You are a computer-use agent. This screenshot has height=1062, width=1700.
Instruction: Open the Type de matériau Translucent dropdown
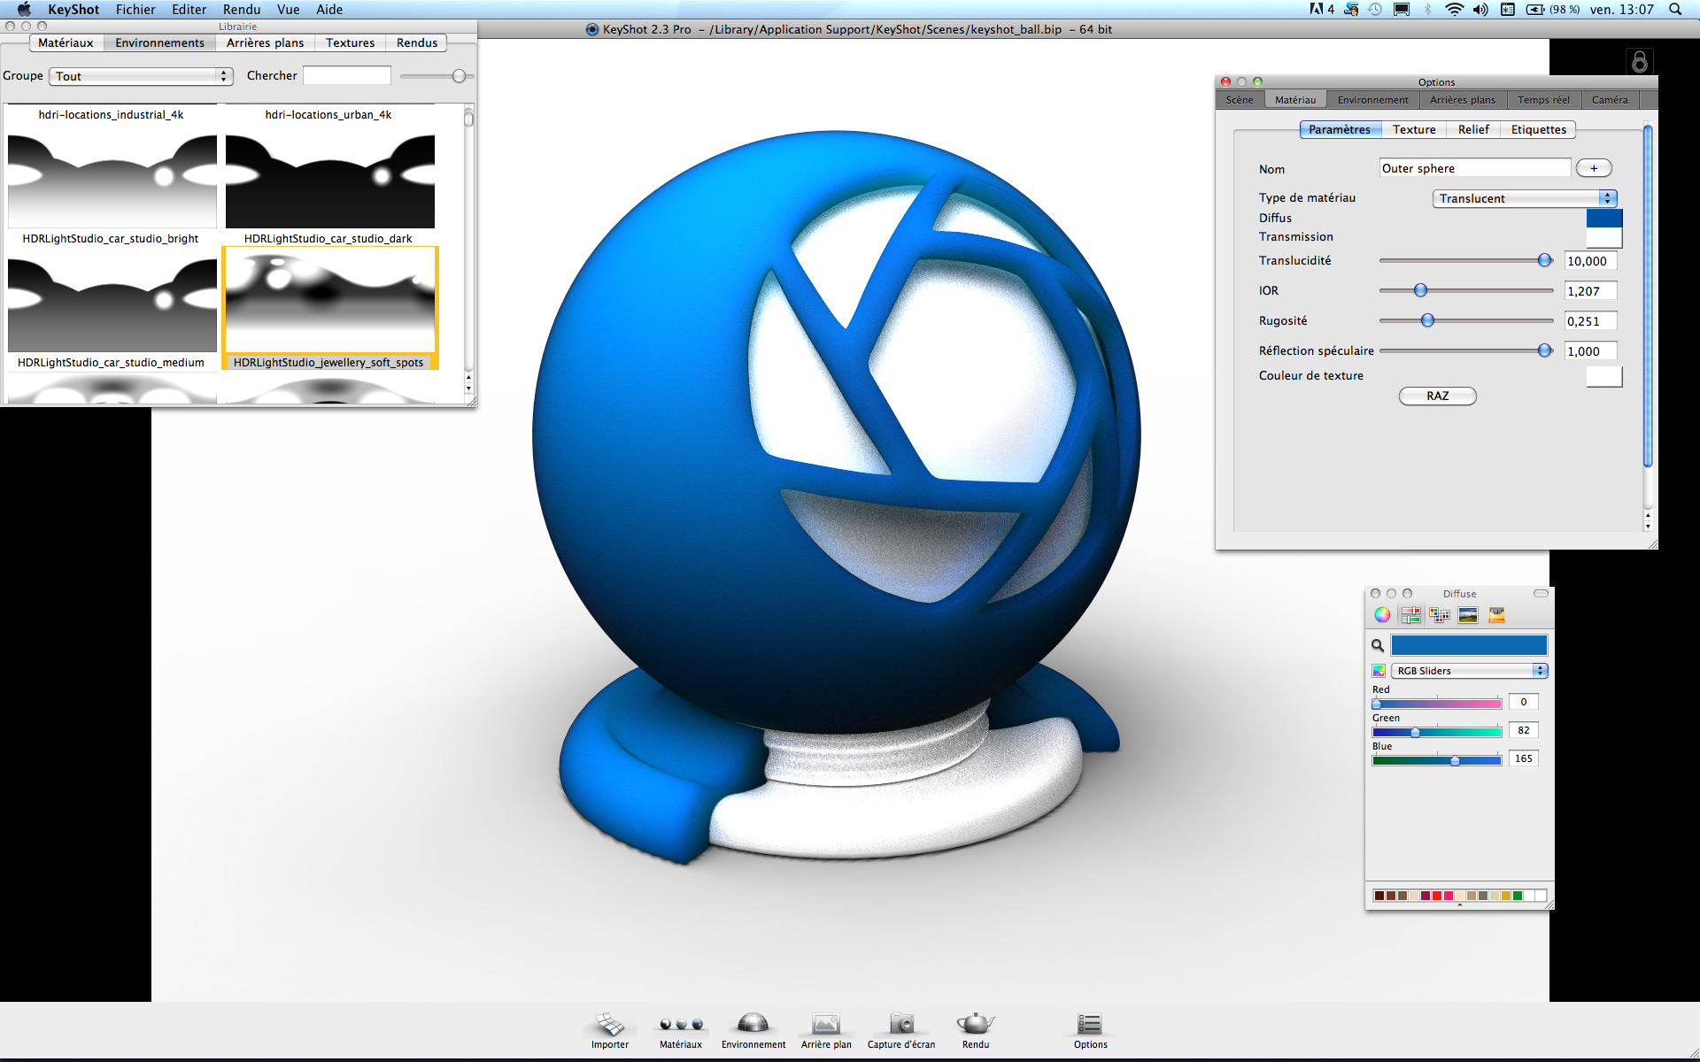point(1525,198)
